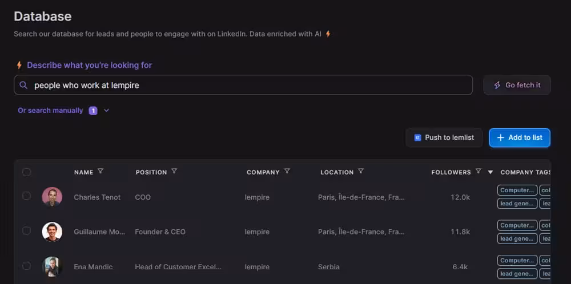The height and width of the screenshot is (284, 571).
Task: Click the first Computer tag in Ena Mandic's row
Action: 517,260
